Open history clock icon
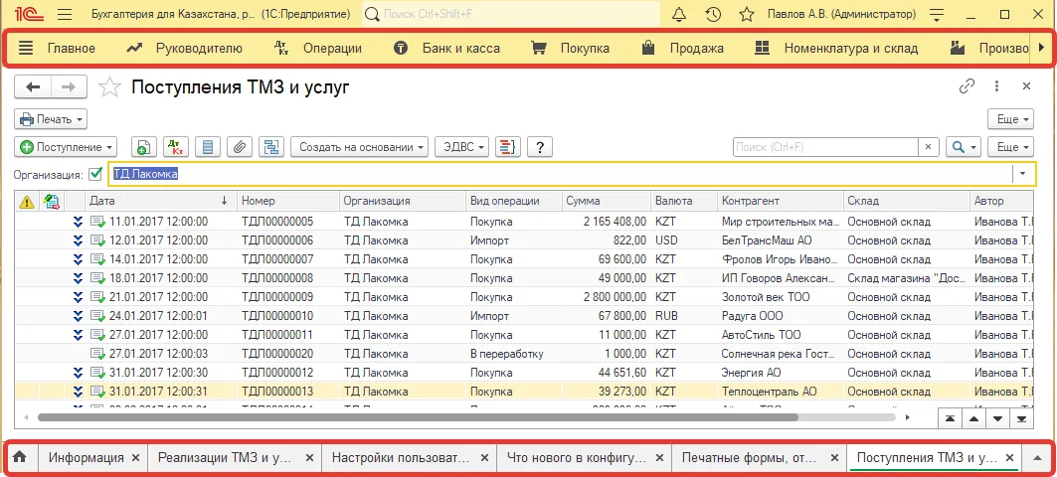 point(713,14)
